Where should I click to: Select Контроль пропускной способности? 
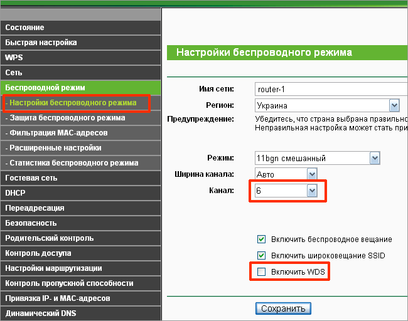80,283
